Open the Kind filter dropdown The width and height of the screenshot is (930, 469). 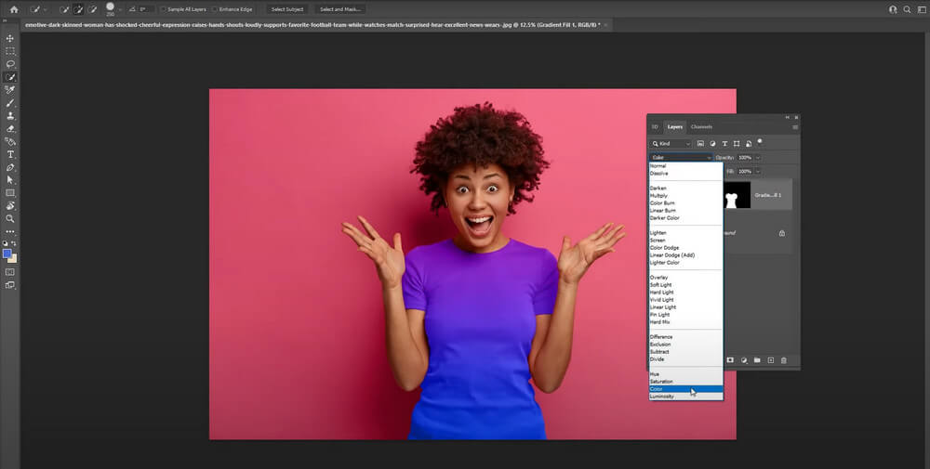tap(671, 143)
